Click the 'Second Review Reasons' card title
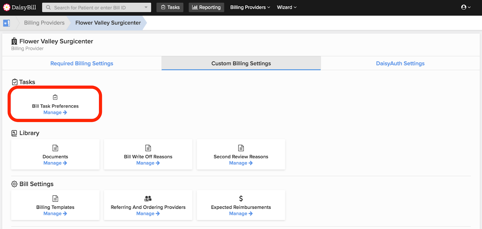Image resolution: width=482 pixels, height=229 pixels. coord(241,157)
